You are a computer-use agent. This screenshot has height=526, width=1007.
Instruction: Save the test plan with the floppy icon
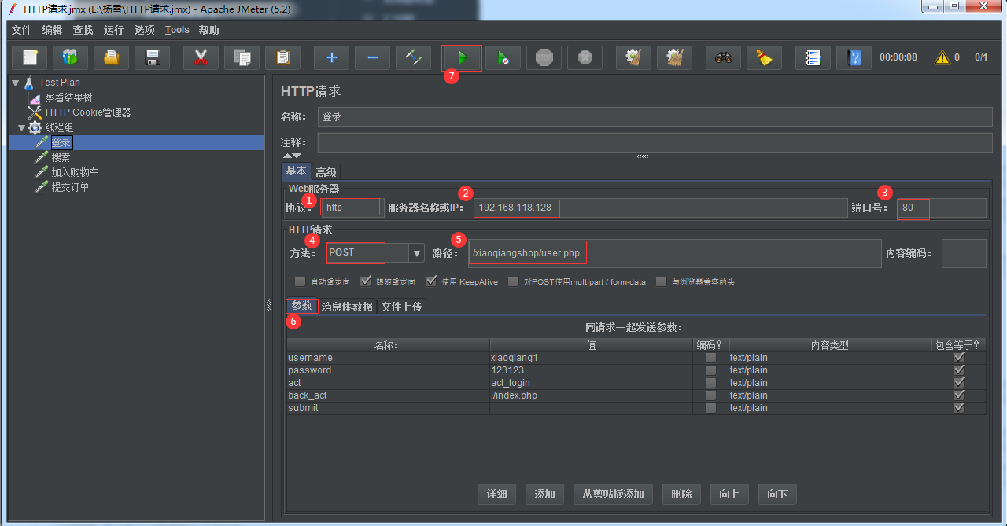coord(153,57)
